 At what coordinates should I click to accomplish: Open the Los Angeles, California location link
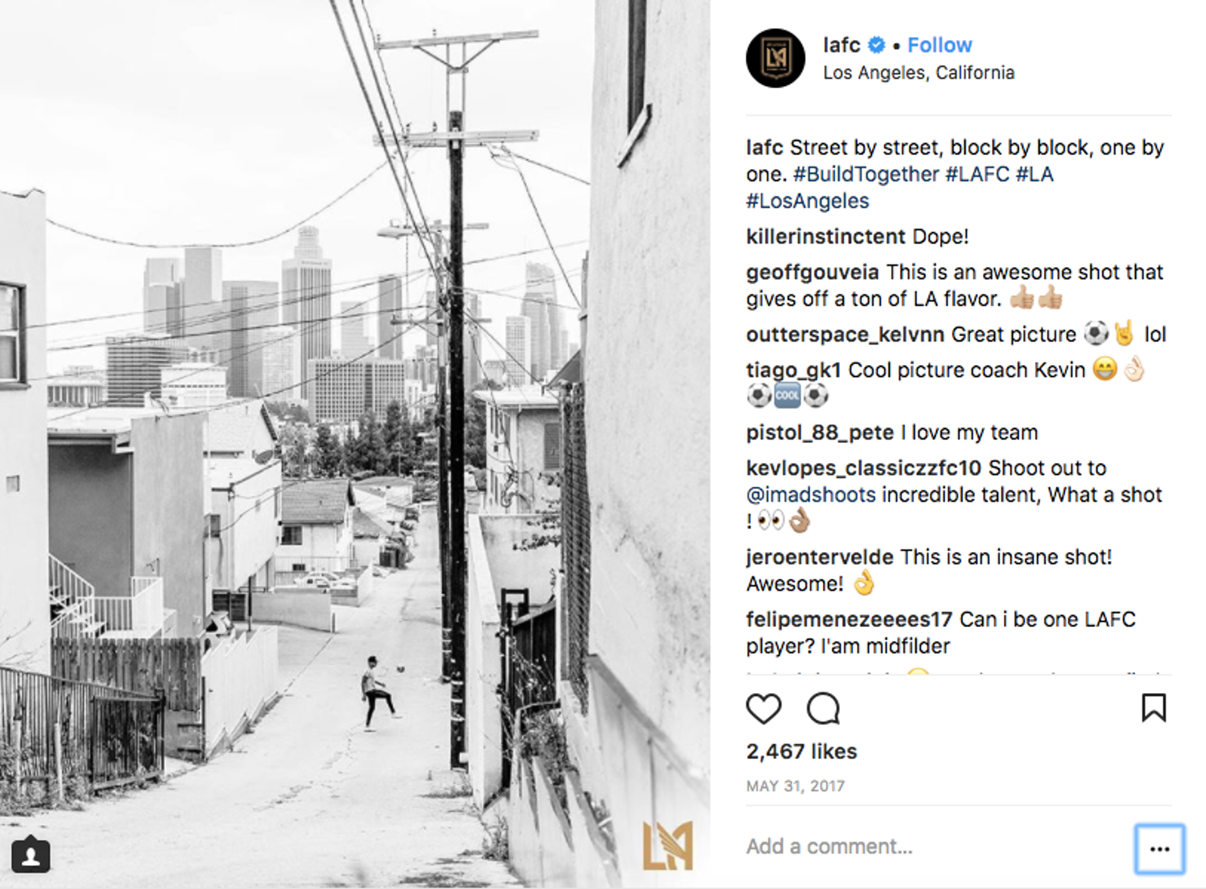coord(919,73)
